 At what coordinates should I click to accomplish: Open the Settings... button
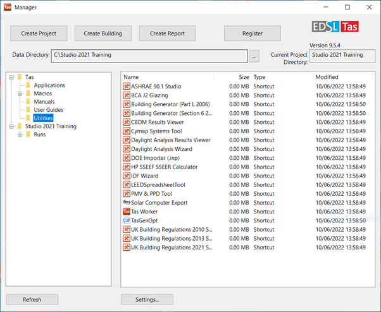(147, 299)
